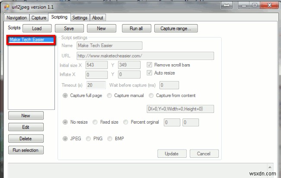The image size is (281, 178).
Task: Select the Scripting tab
Action: (59, 17)
